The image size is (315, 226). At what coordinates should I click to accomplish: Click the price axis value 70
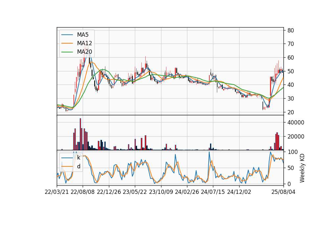291,44
